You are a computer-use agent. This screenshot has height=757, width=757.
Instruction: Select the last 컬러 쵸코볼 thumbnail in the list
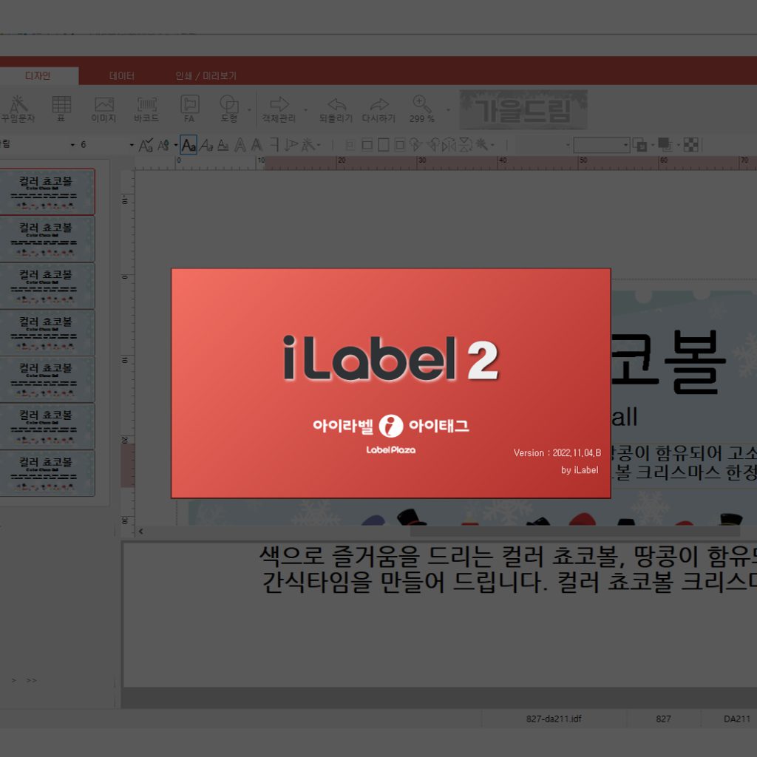(x=47, y=473)
